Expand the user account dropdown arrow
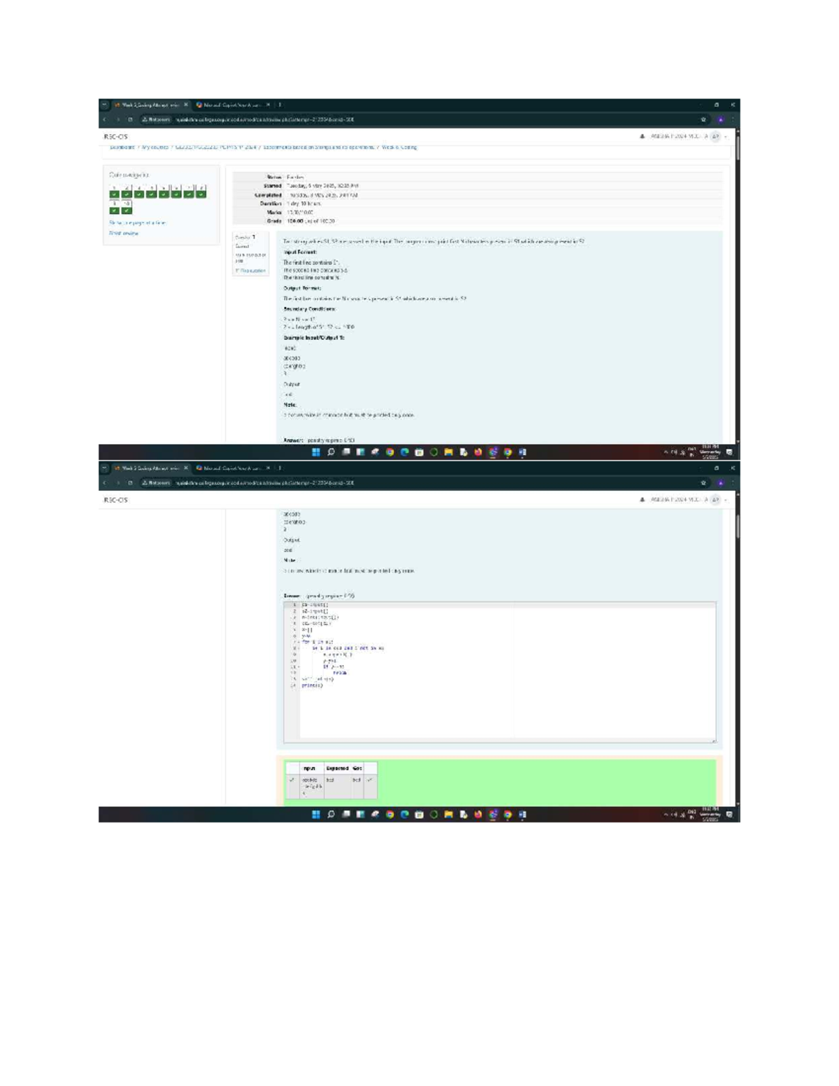Viewport: 839px width, 1086px height. point(726,136)
